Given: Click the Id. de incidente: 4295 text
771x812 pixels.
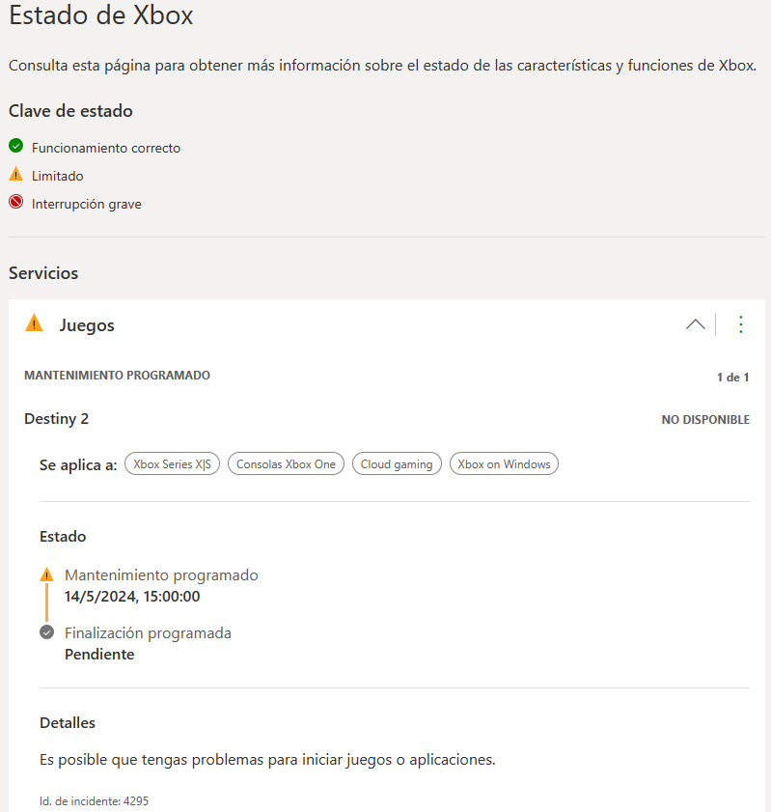Looking at the screenshot, I should coord(95,800).
